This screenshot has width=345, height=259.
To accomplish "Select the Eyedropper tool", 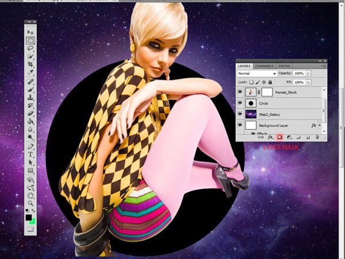I will pyautogui.click(x=30, y=72).
